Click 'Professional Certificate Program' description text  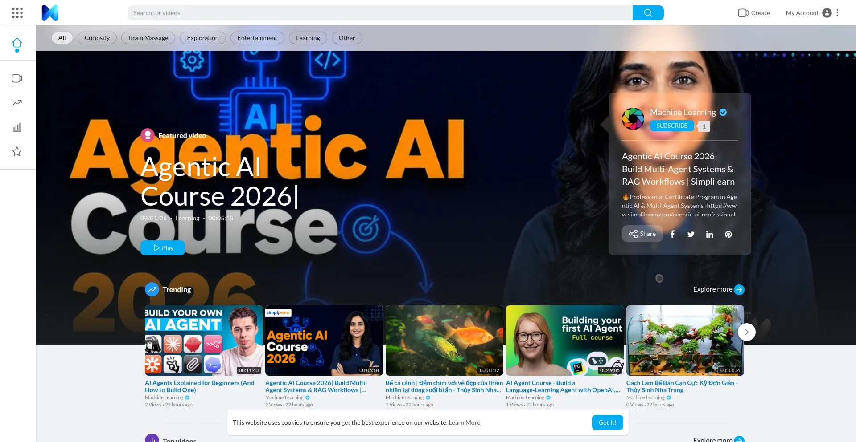[679, 205]
